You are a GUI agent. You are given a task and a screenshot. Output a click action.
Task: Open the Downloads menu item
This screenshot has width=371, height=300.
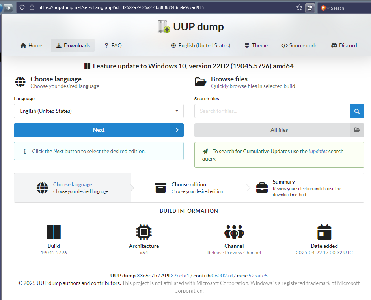point(73,45)
